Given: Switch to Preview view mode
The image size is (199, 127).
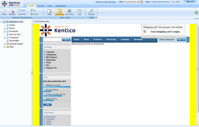Looking at the screenshot, I should click(59, 12).
